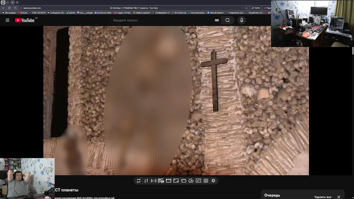Open the Панель управления bookmark

[x=142, y=13]
